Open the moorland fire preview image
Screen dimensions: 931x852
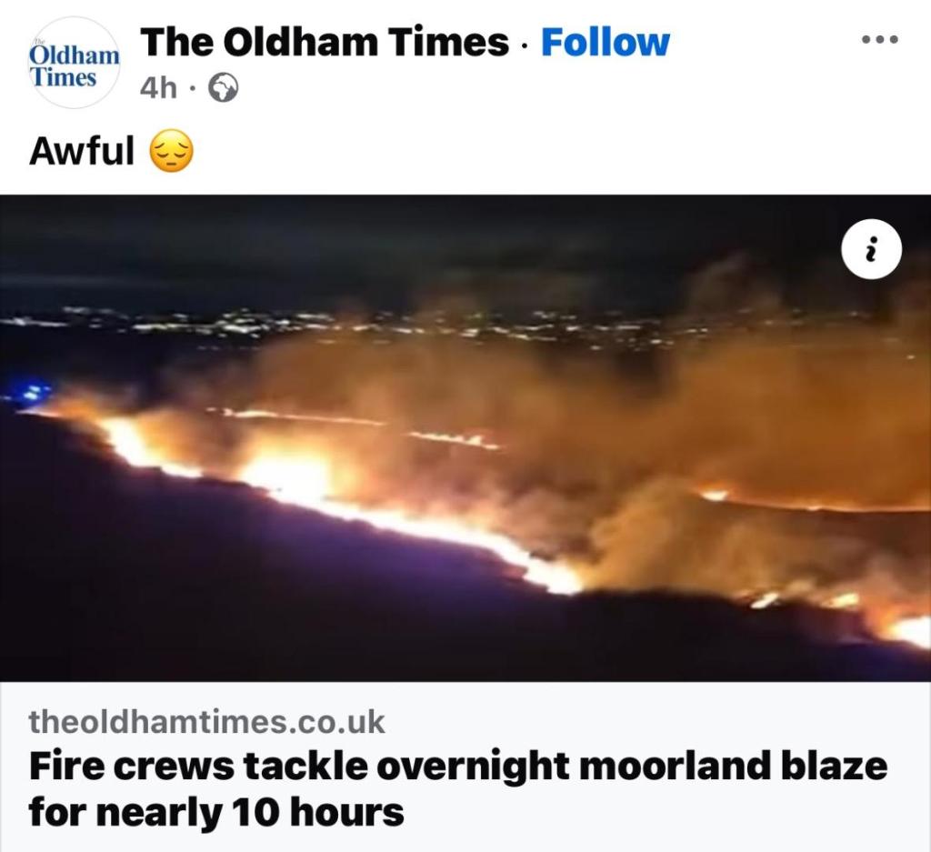click(x=465, y=438)
